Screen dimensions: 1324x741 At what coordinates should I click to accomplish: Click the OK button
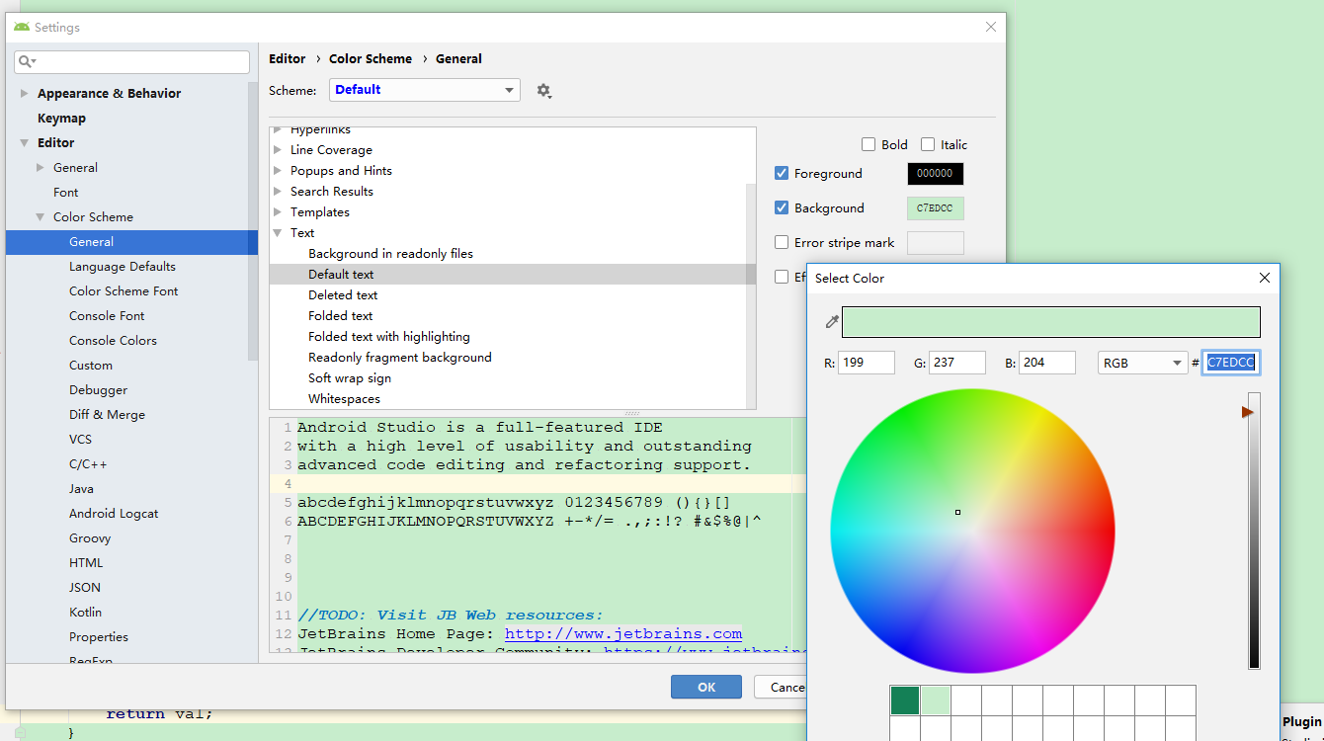(x=705, y=687)
